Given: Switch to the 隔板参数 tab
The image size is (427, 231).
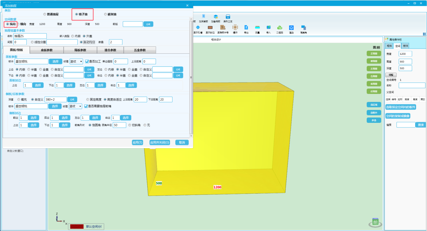Looking at the screenshot, I should click(x=80, y=50).
